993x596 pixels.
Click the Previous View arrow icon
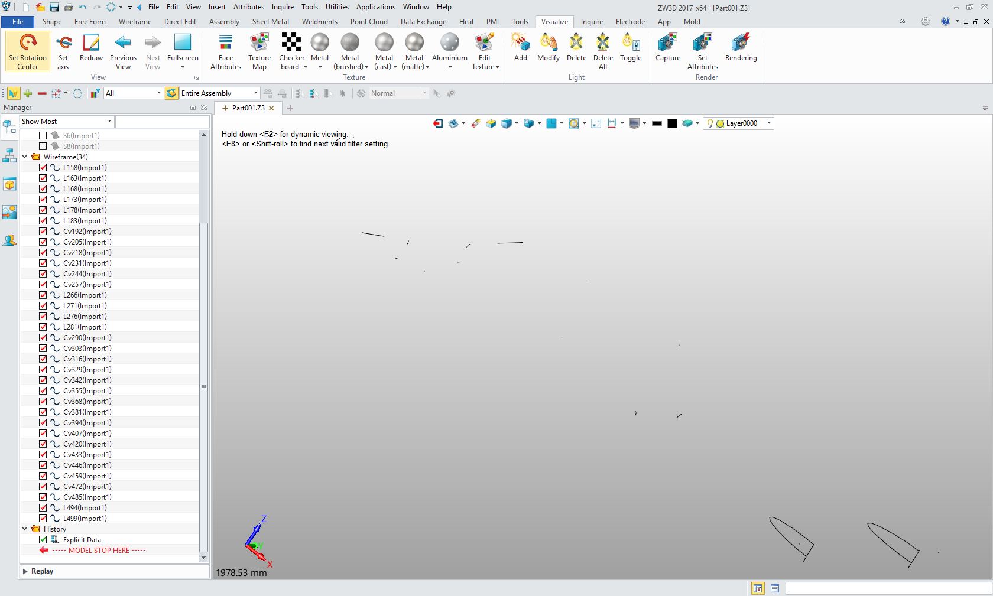pyautogui.click(x=123, y=43)
